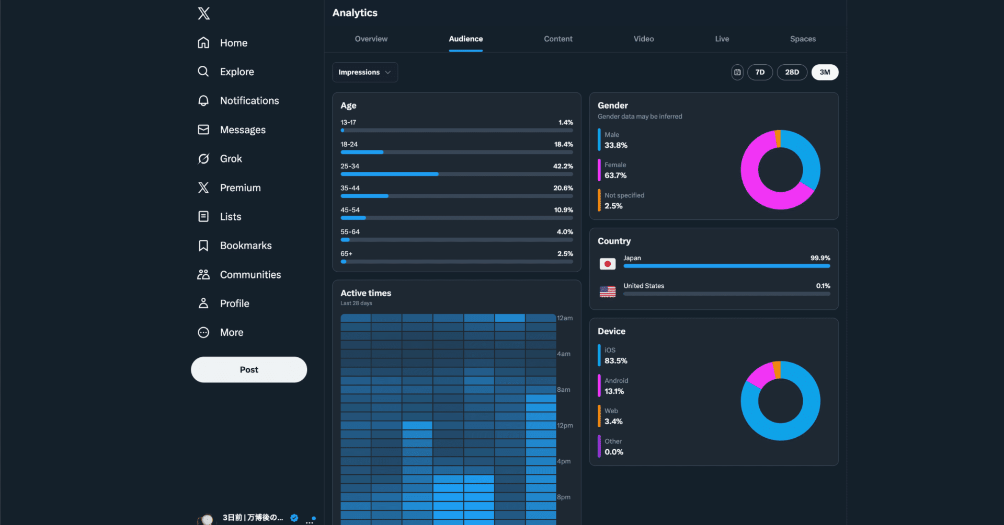Viewport: 1004px width, 525px height.
Task: Open account switcher dots next to profile name
Action: (x=310, y=520)
